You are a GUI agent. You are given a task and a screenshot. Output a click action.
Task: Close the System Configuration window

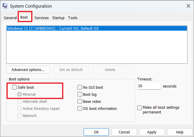pyautogui.click(x=188, y=6)
